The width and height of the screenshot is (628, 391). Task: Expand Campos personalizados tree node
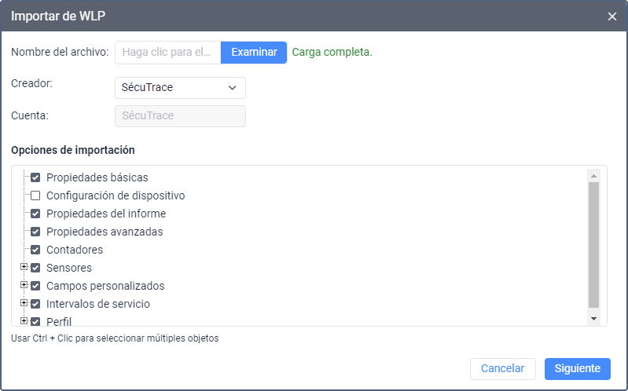[24, 285]
